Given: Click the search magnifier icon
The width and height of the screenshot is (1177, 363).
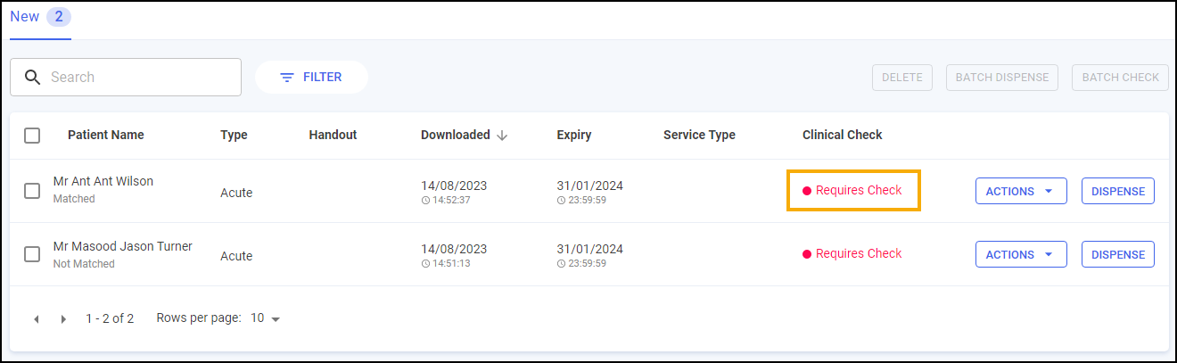Looking at the screenshot, I should click(x=33, y=78).
